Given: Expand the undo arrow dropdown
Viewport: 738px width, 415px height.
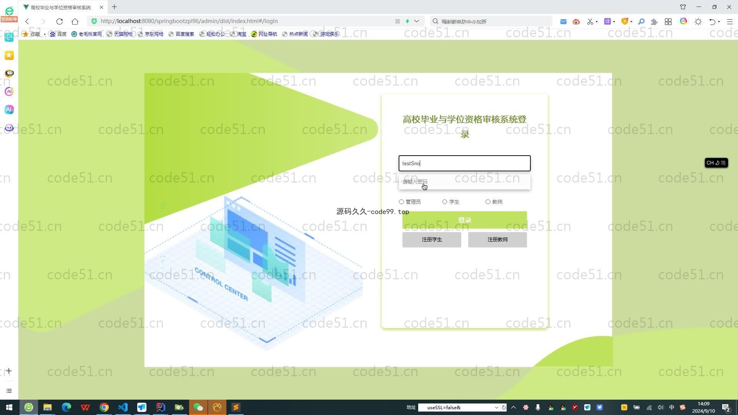Looking at the screenshot, I should click(719, 22).
